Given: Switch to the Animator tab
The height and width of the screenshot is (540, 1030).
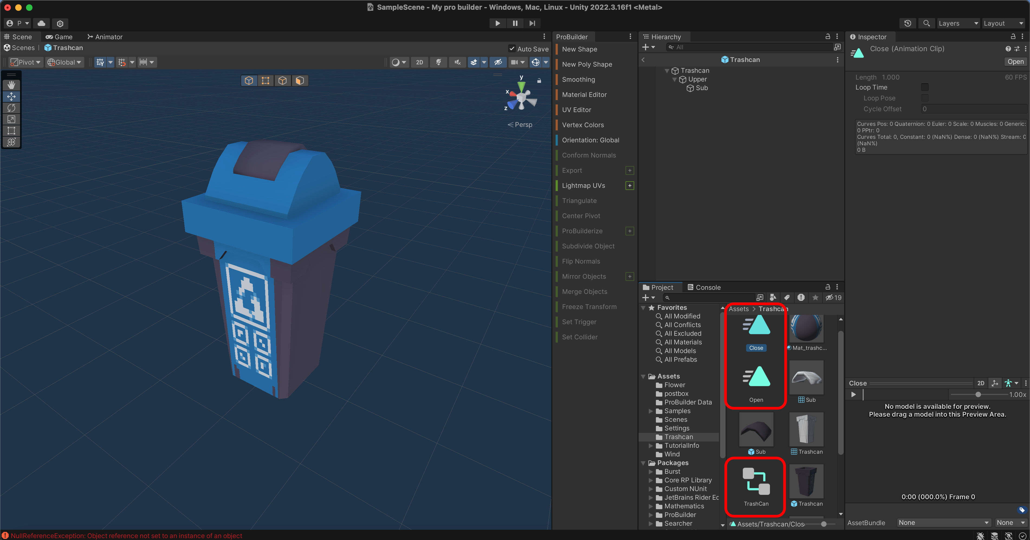Looking at the screenshot, I should click(105, 37).
